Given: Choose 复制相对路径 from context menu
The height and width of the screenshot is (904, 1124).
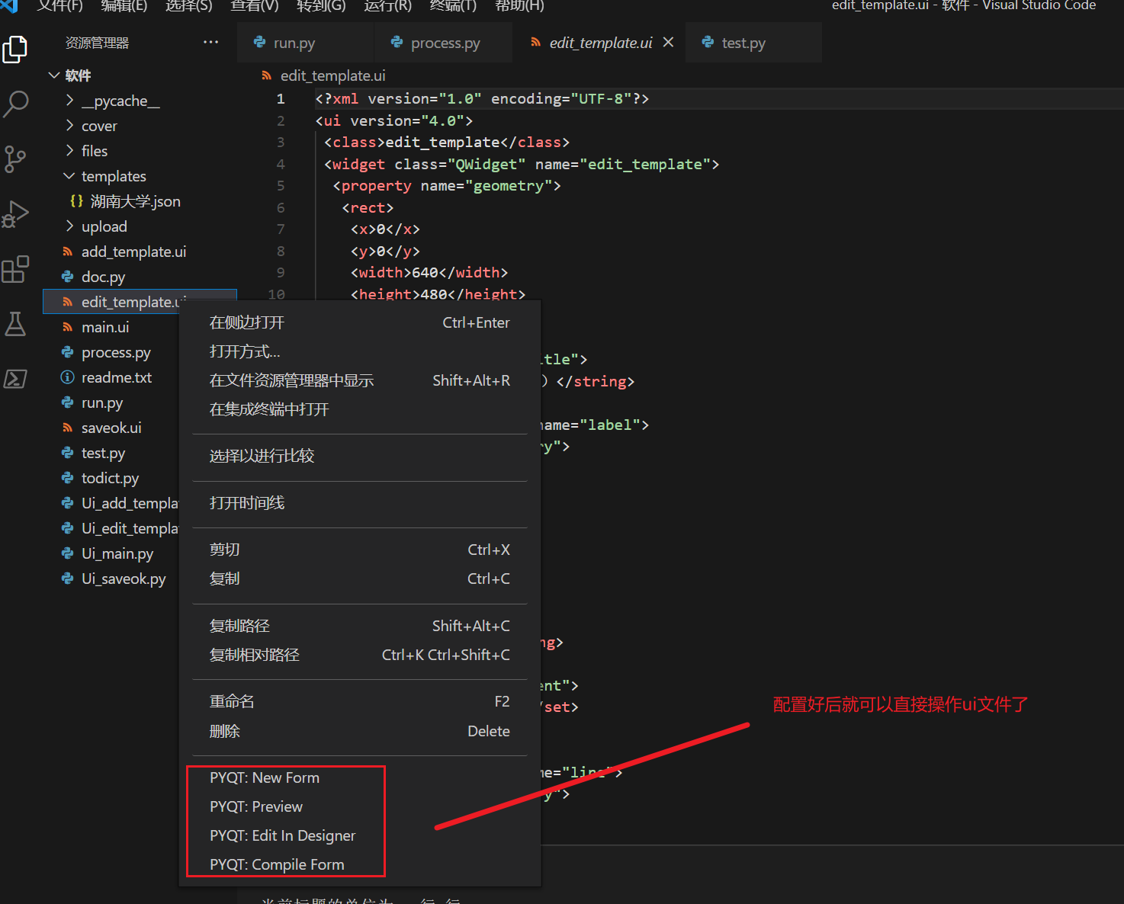Looking at the screenshot, I should 360,655.
